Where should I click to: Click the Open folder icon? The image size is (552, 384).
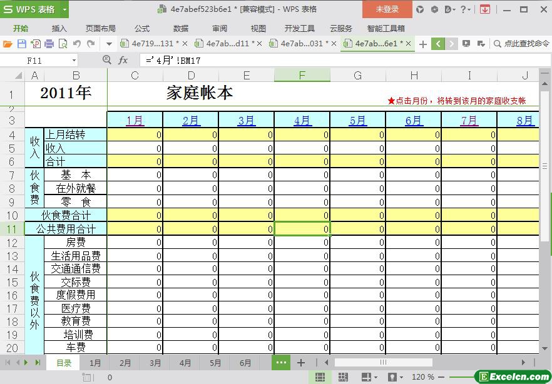pyautogui.click(x=8, y=44)
